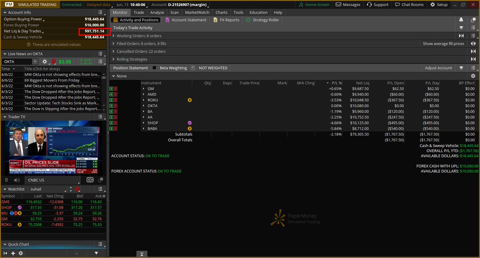Click Show average fill prices button
Screen dimensions: 480x258
click(443, 44)
